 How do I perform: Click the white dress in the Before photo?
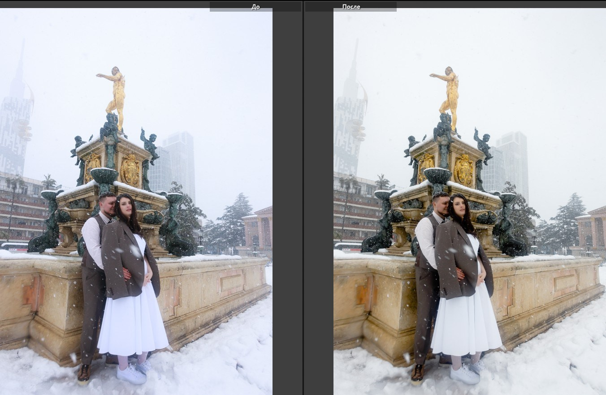click(133, 322)
